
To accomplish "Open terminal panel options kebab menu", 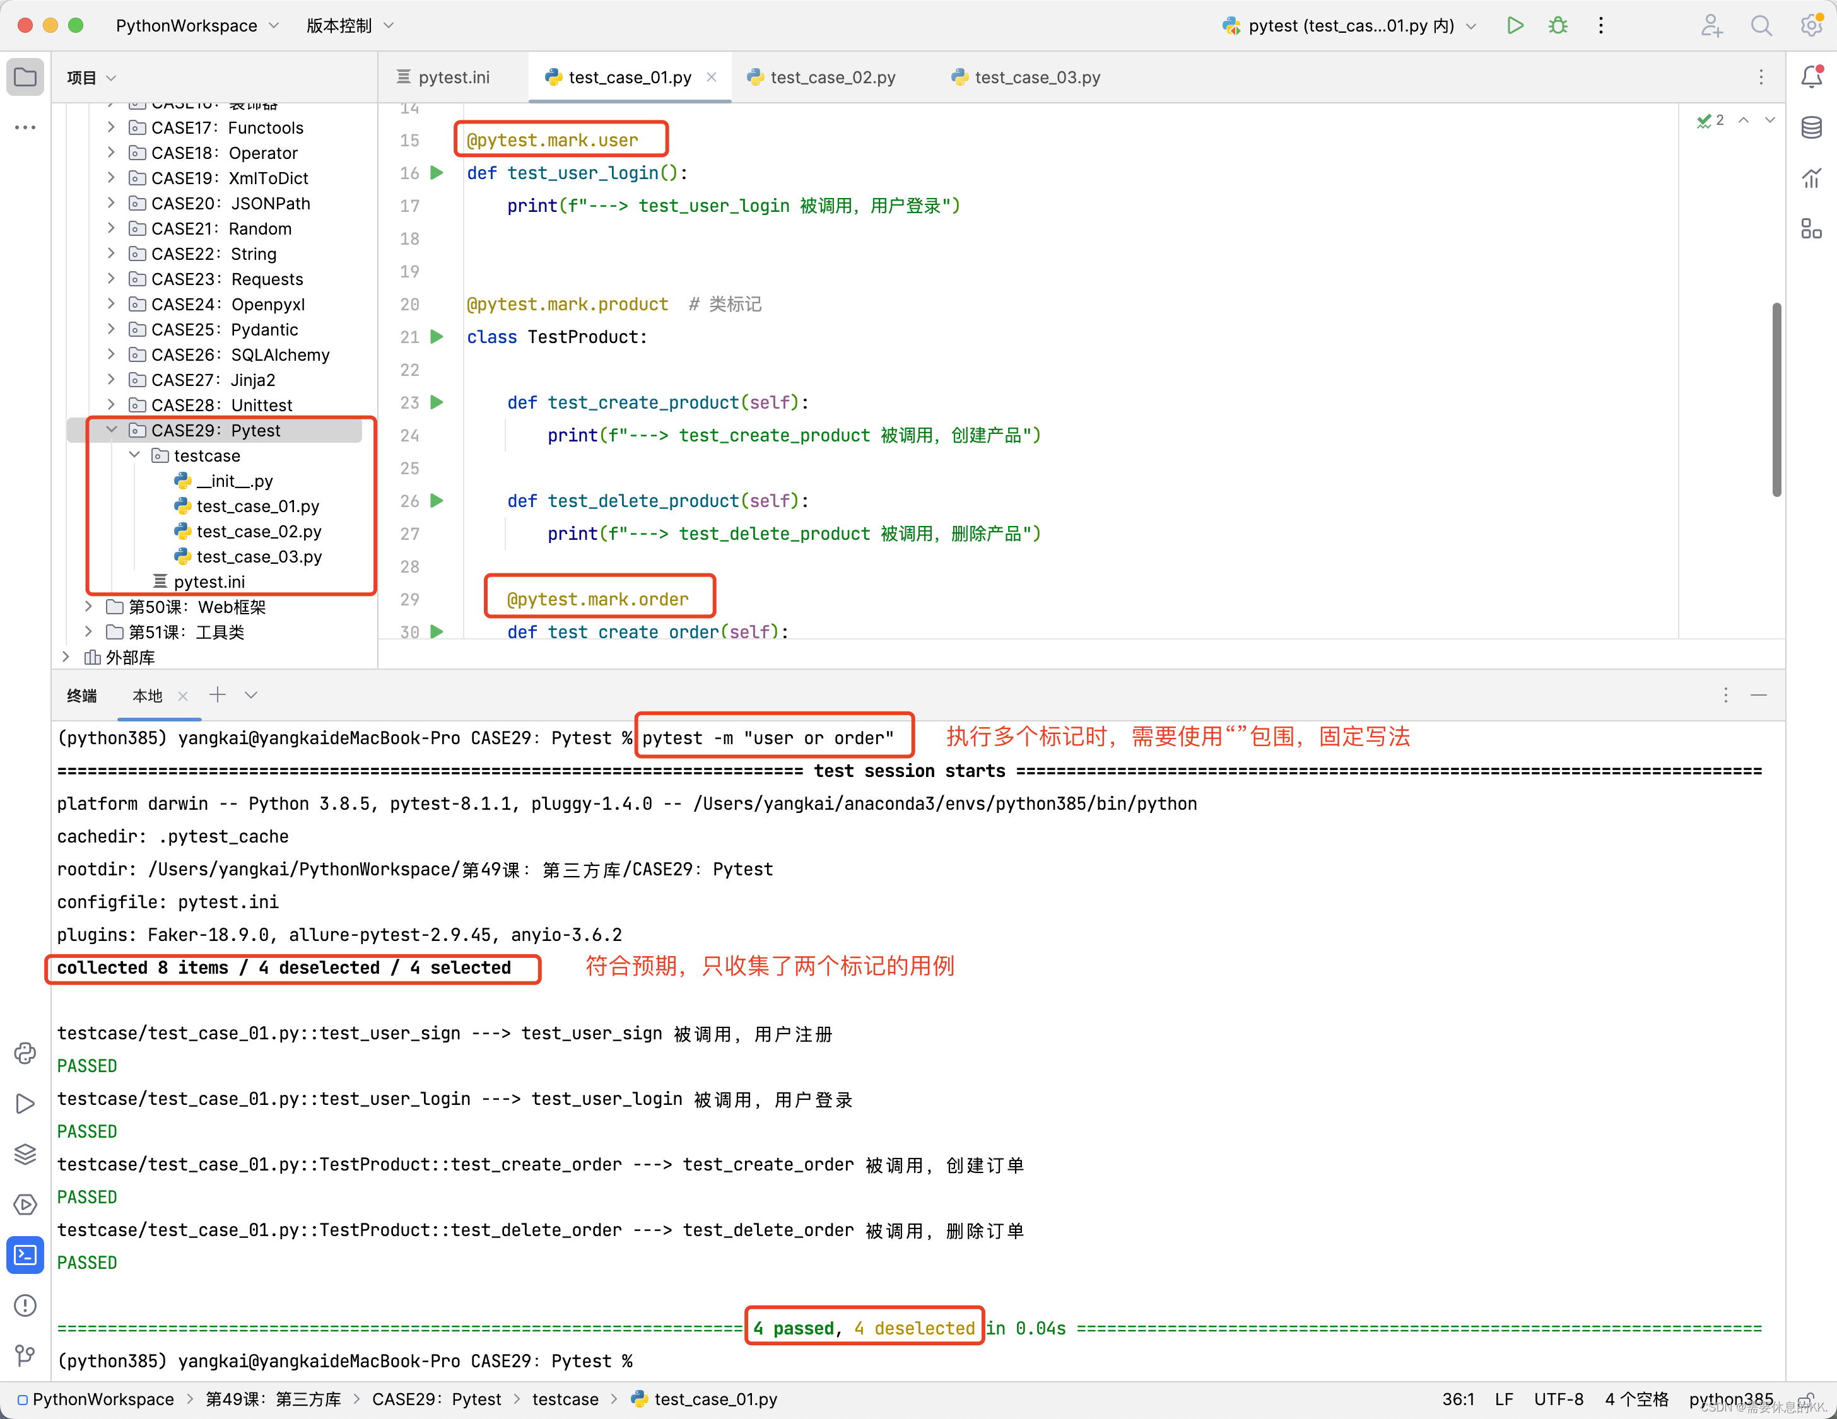I will point(1726,695).
